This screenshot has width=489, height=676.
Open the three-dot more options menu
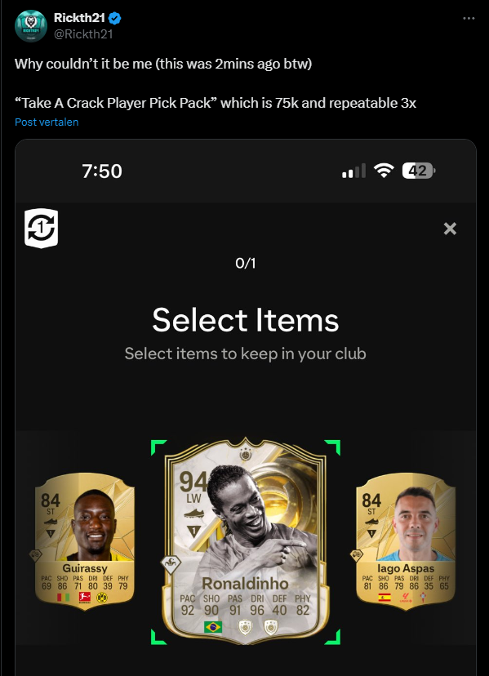tap(469, 18)
